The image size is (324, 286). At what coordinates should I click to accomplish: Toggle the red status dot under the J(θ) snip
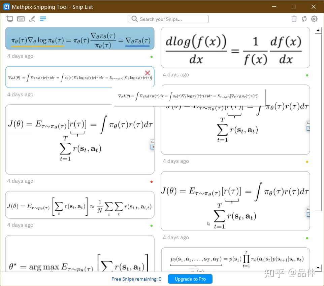(151, 182)
